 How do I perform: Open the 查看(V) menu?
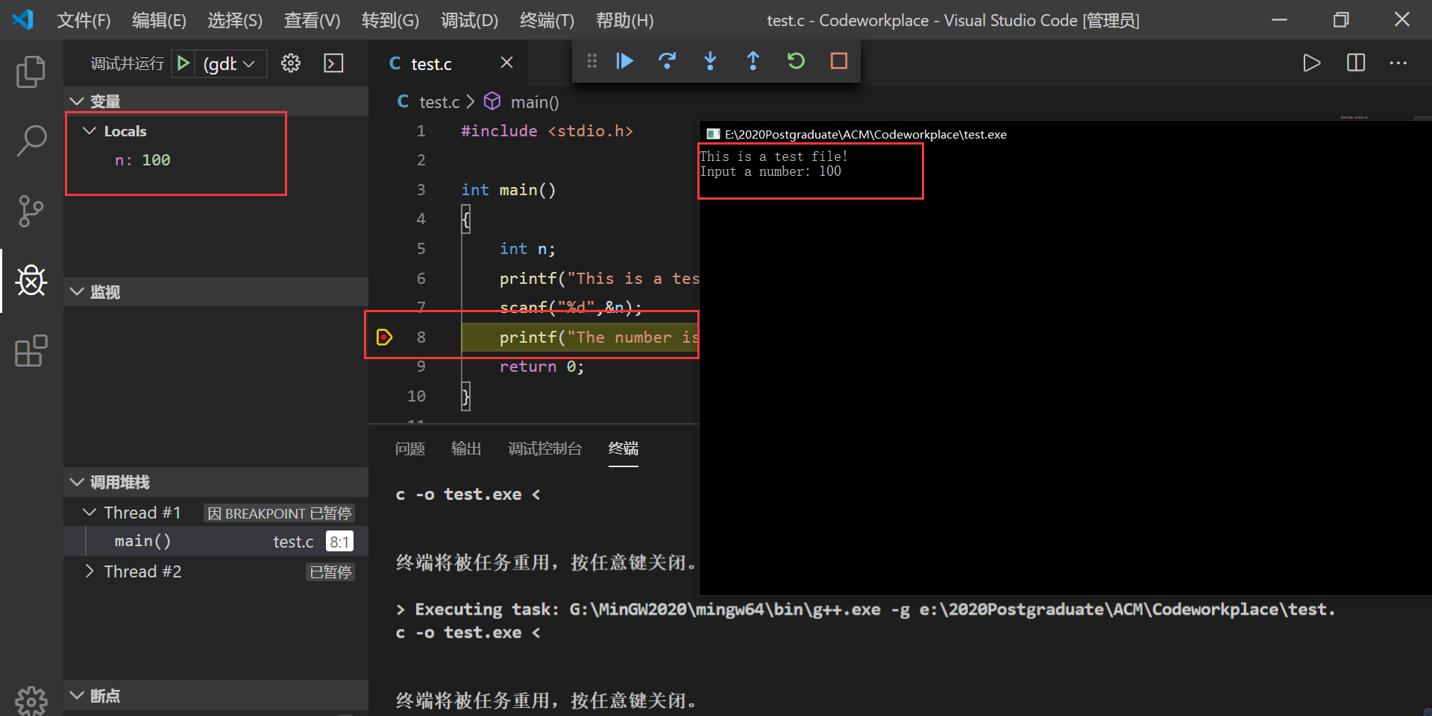click(x=312, y=20)
